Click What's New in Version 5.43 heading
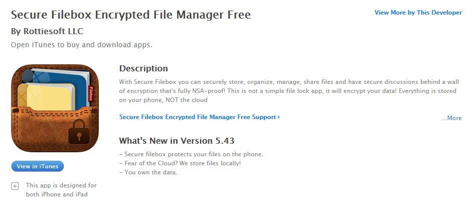The width and height of the screenshot is (472, 205). coord(177,141)
